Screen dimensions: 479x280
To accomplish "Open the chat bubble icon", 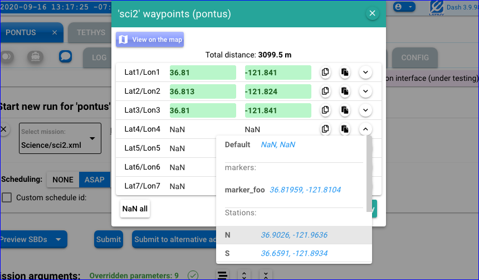I will 66,57.
